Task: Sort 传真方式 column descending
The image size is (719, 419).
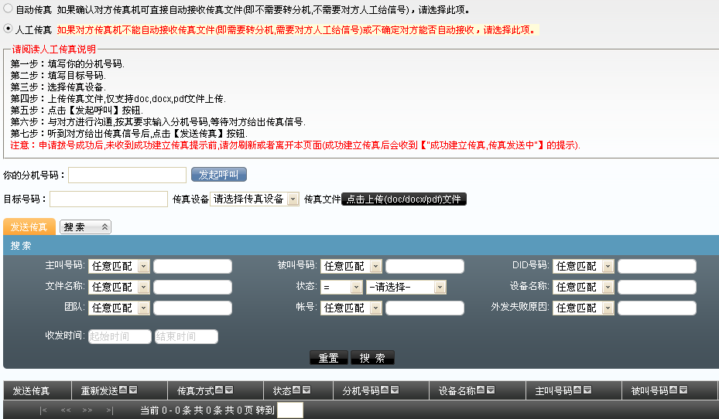Action: pyautogui.click(x=228, y=390)
